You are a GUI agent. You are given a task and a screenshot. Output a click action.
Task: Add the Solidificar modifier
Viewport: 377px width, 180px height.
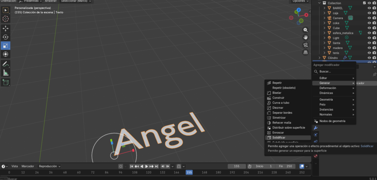click(x=288, y=138)
